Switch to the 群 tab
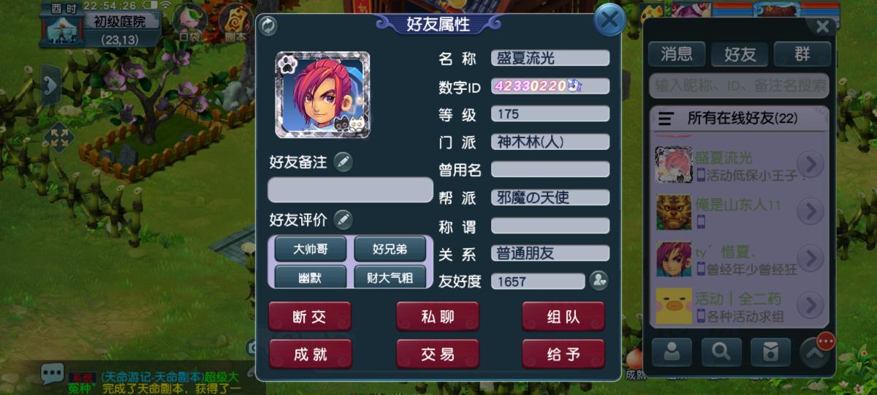 [x=802, y=54]
